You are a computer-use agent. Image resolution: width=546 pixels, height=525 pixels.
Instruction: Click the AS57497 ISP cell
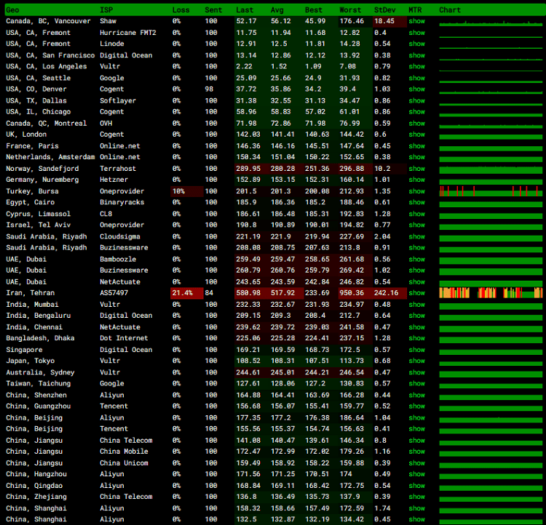[x=114, y=293]
